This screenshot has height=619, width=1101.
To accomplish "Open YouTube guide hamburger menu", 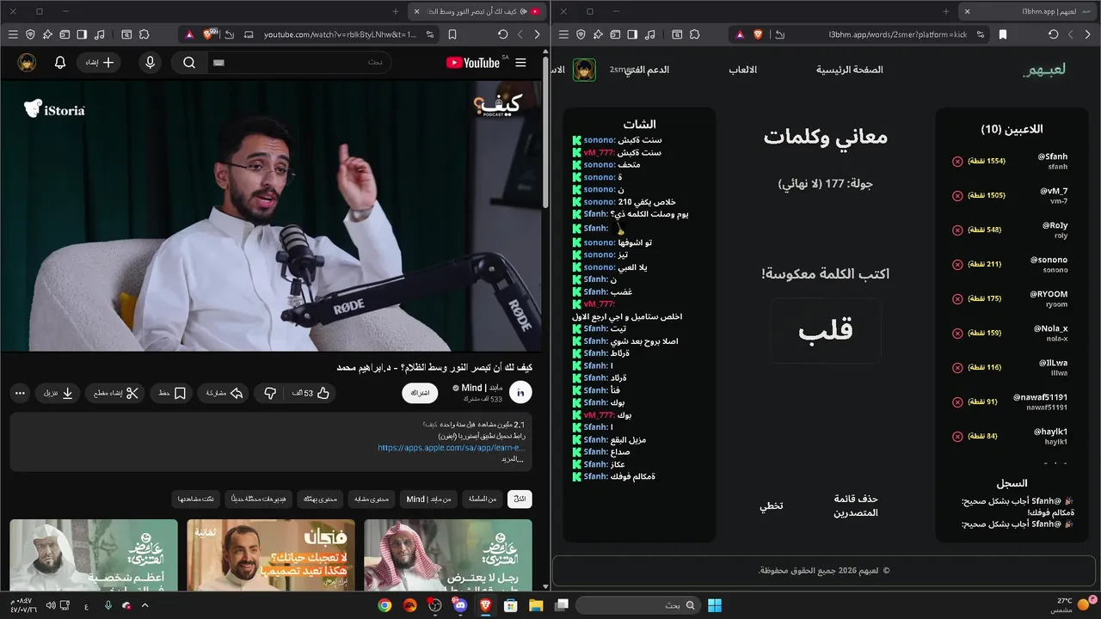I will (520, 63).
